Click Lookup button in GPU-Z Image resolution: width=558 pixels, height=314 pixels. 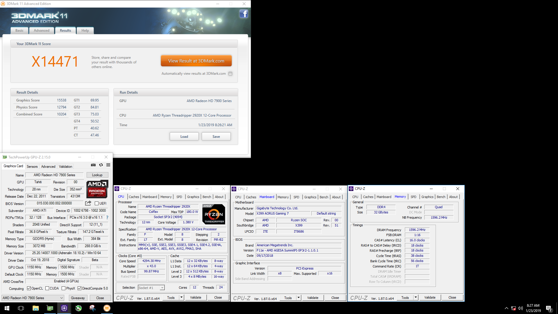pos(97,175)
